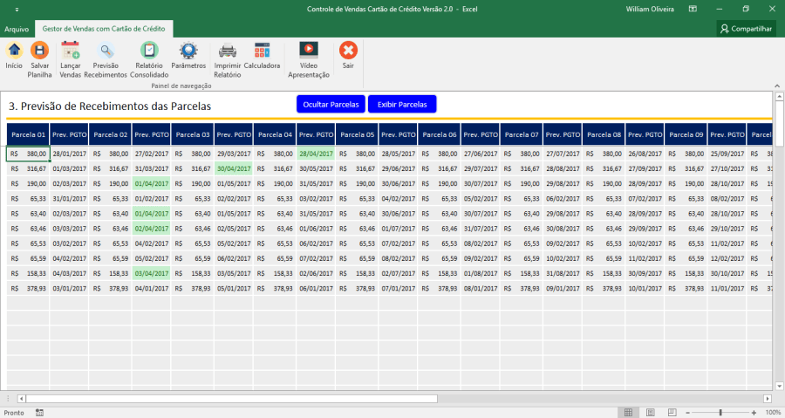
Task: Click the Compartilhar share button
Action: [746, 29]
